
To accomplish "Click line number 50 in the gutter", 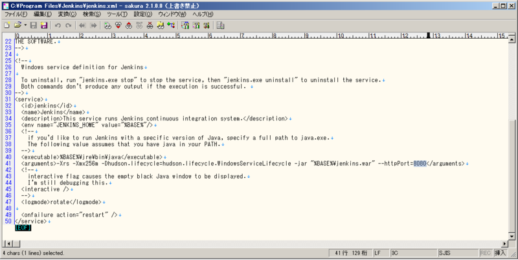I will [x=8, y=221].
